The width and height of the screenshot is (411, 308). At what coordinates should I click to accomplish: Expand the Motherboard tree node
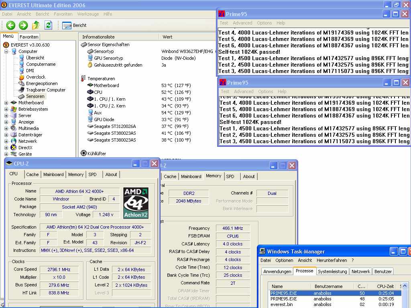tap(6, 103)
